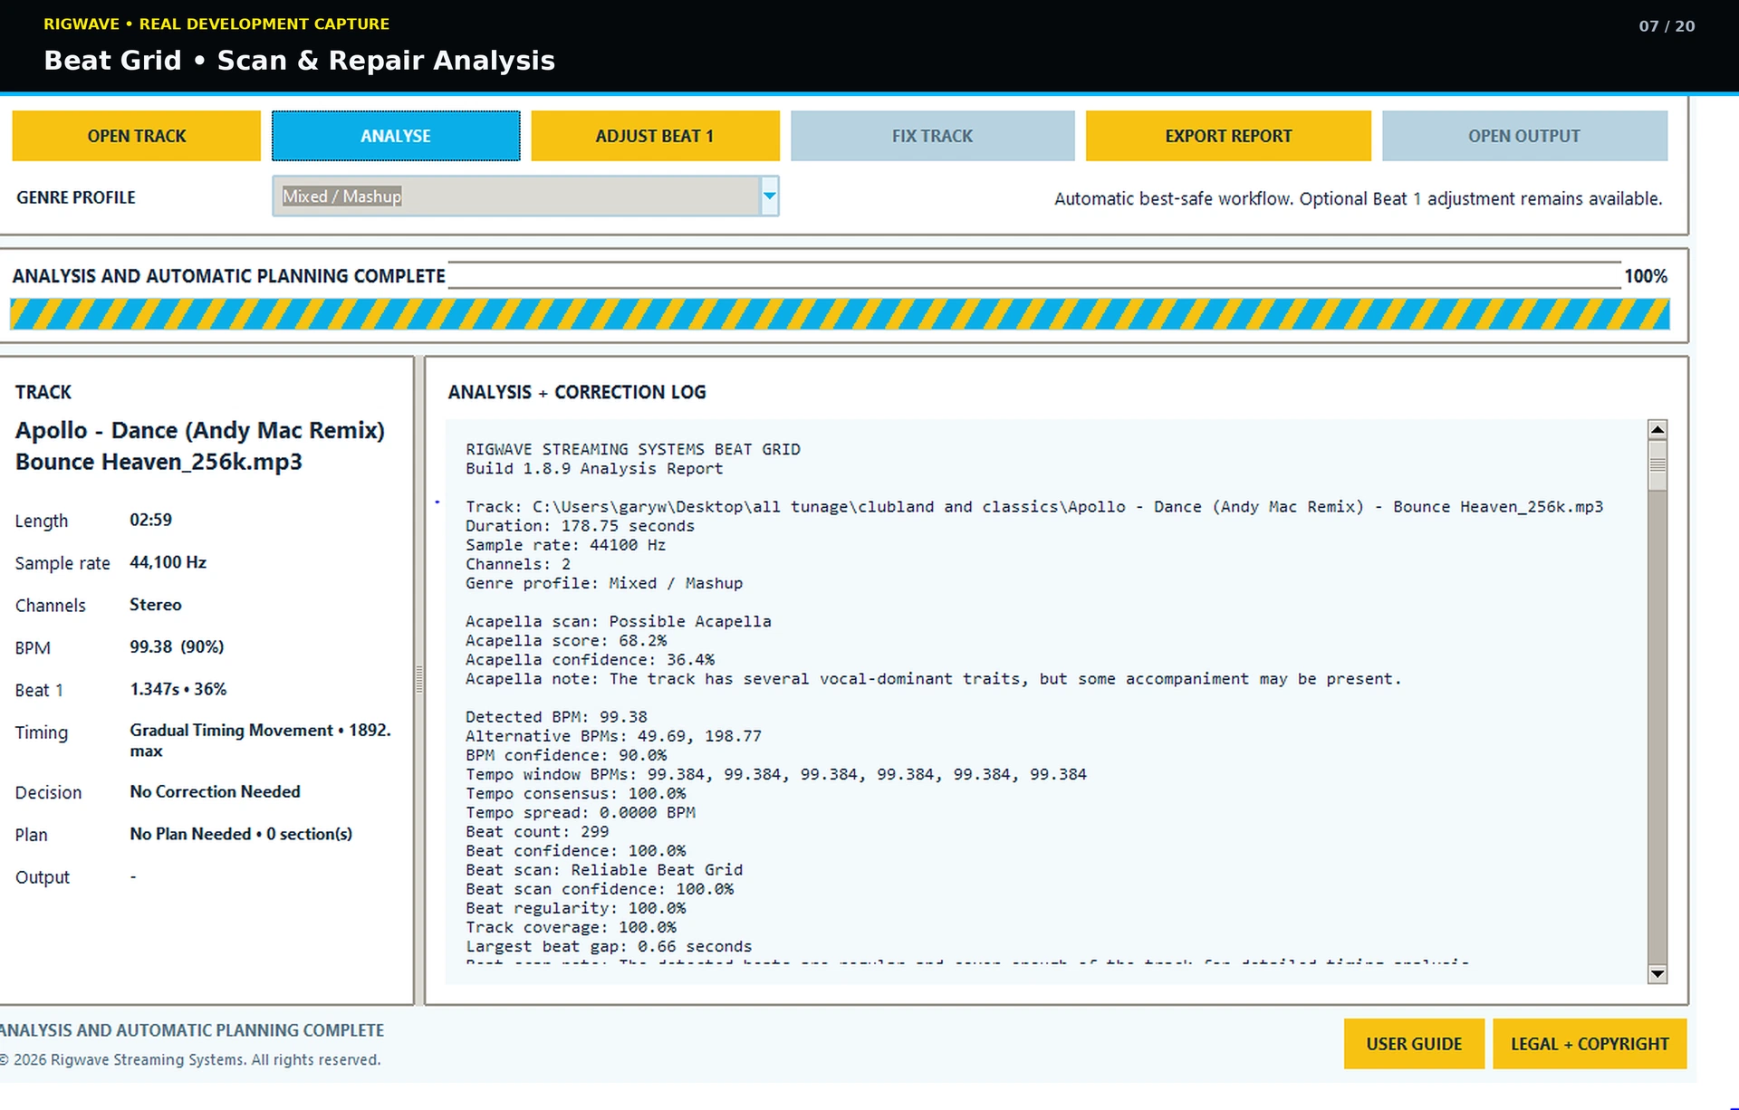
Task: Select the ADJUST BEAT 1 button
Action: click(x=655, y=136)
